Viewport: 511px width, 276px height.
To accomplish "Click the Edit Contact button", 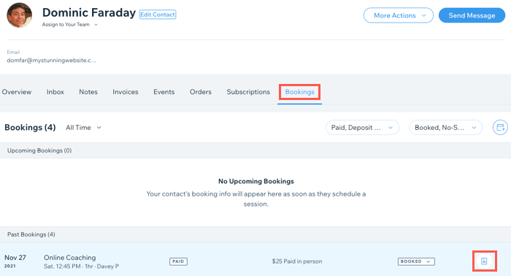I will point(158,15).
